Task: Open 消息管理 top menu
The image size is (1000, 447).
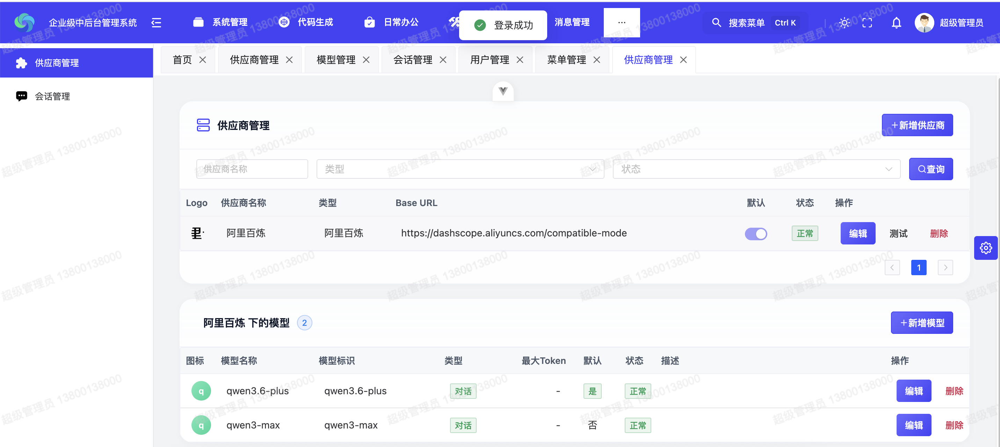Action: coord(572,22)
